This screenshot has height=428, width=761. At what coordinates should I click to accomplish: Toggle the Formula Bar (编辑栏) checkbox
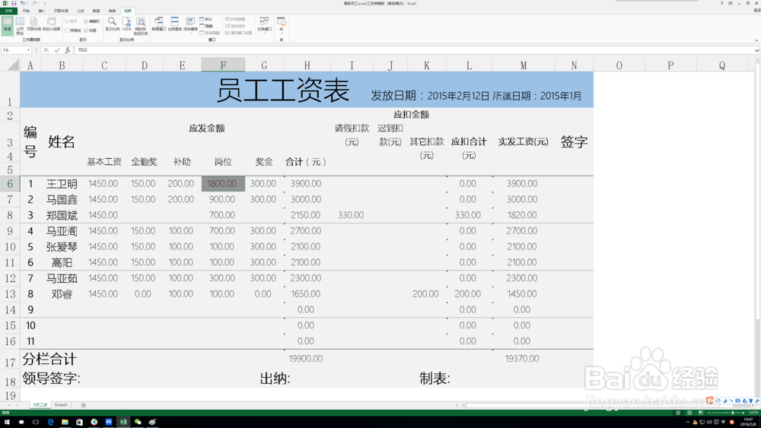[92, 21]
